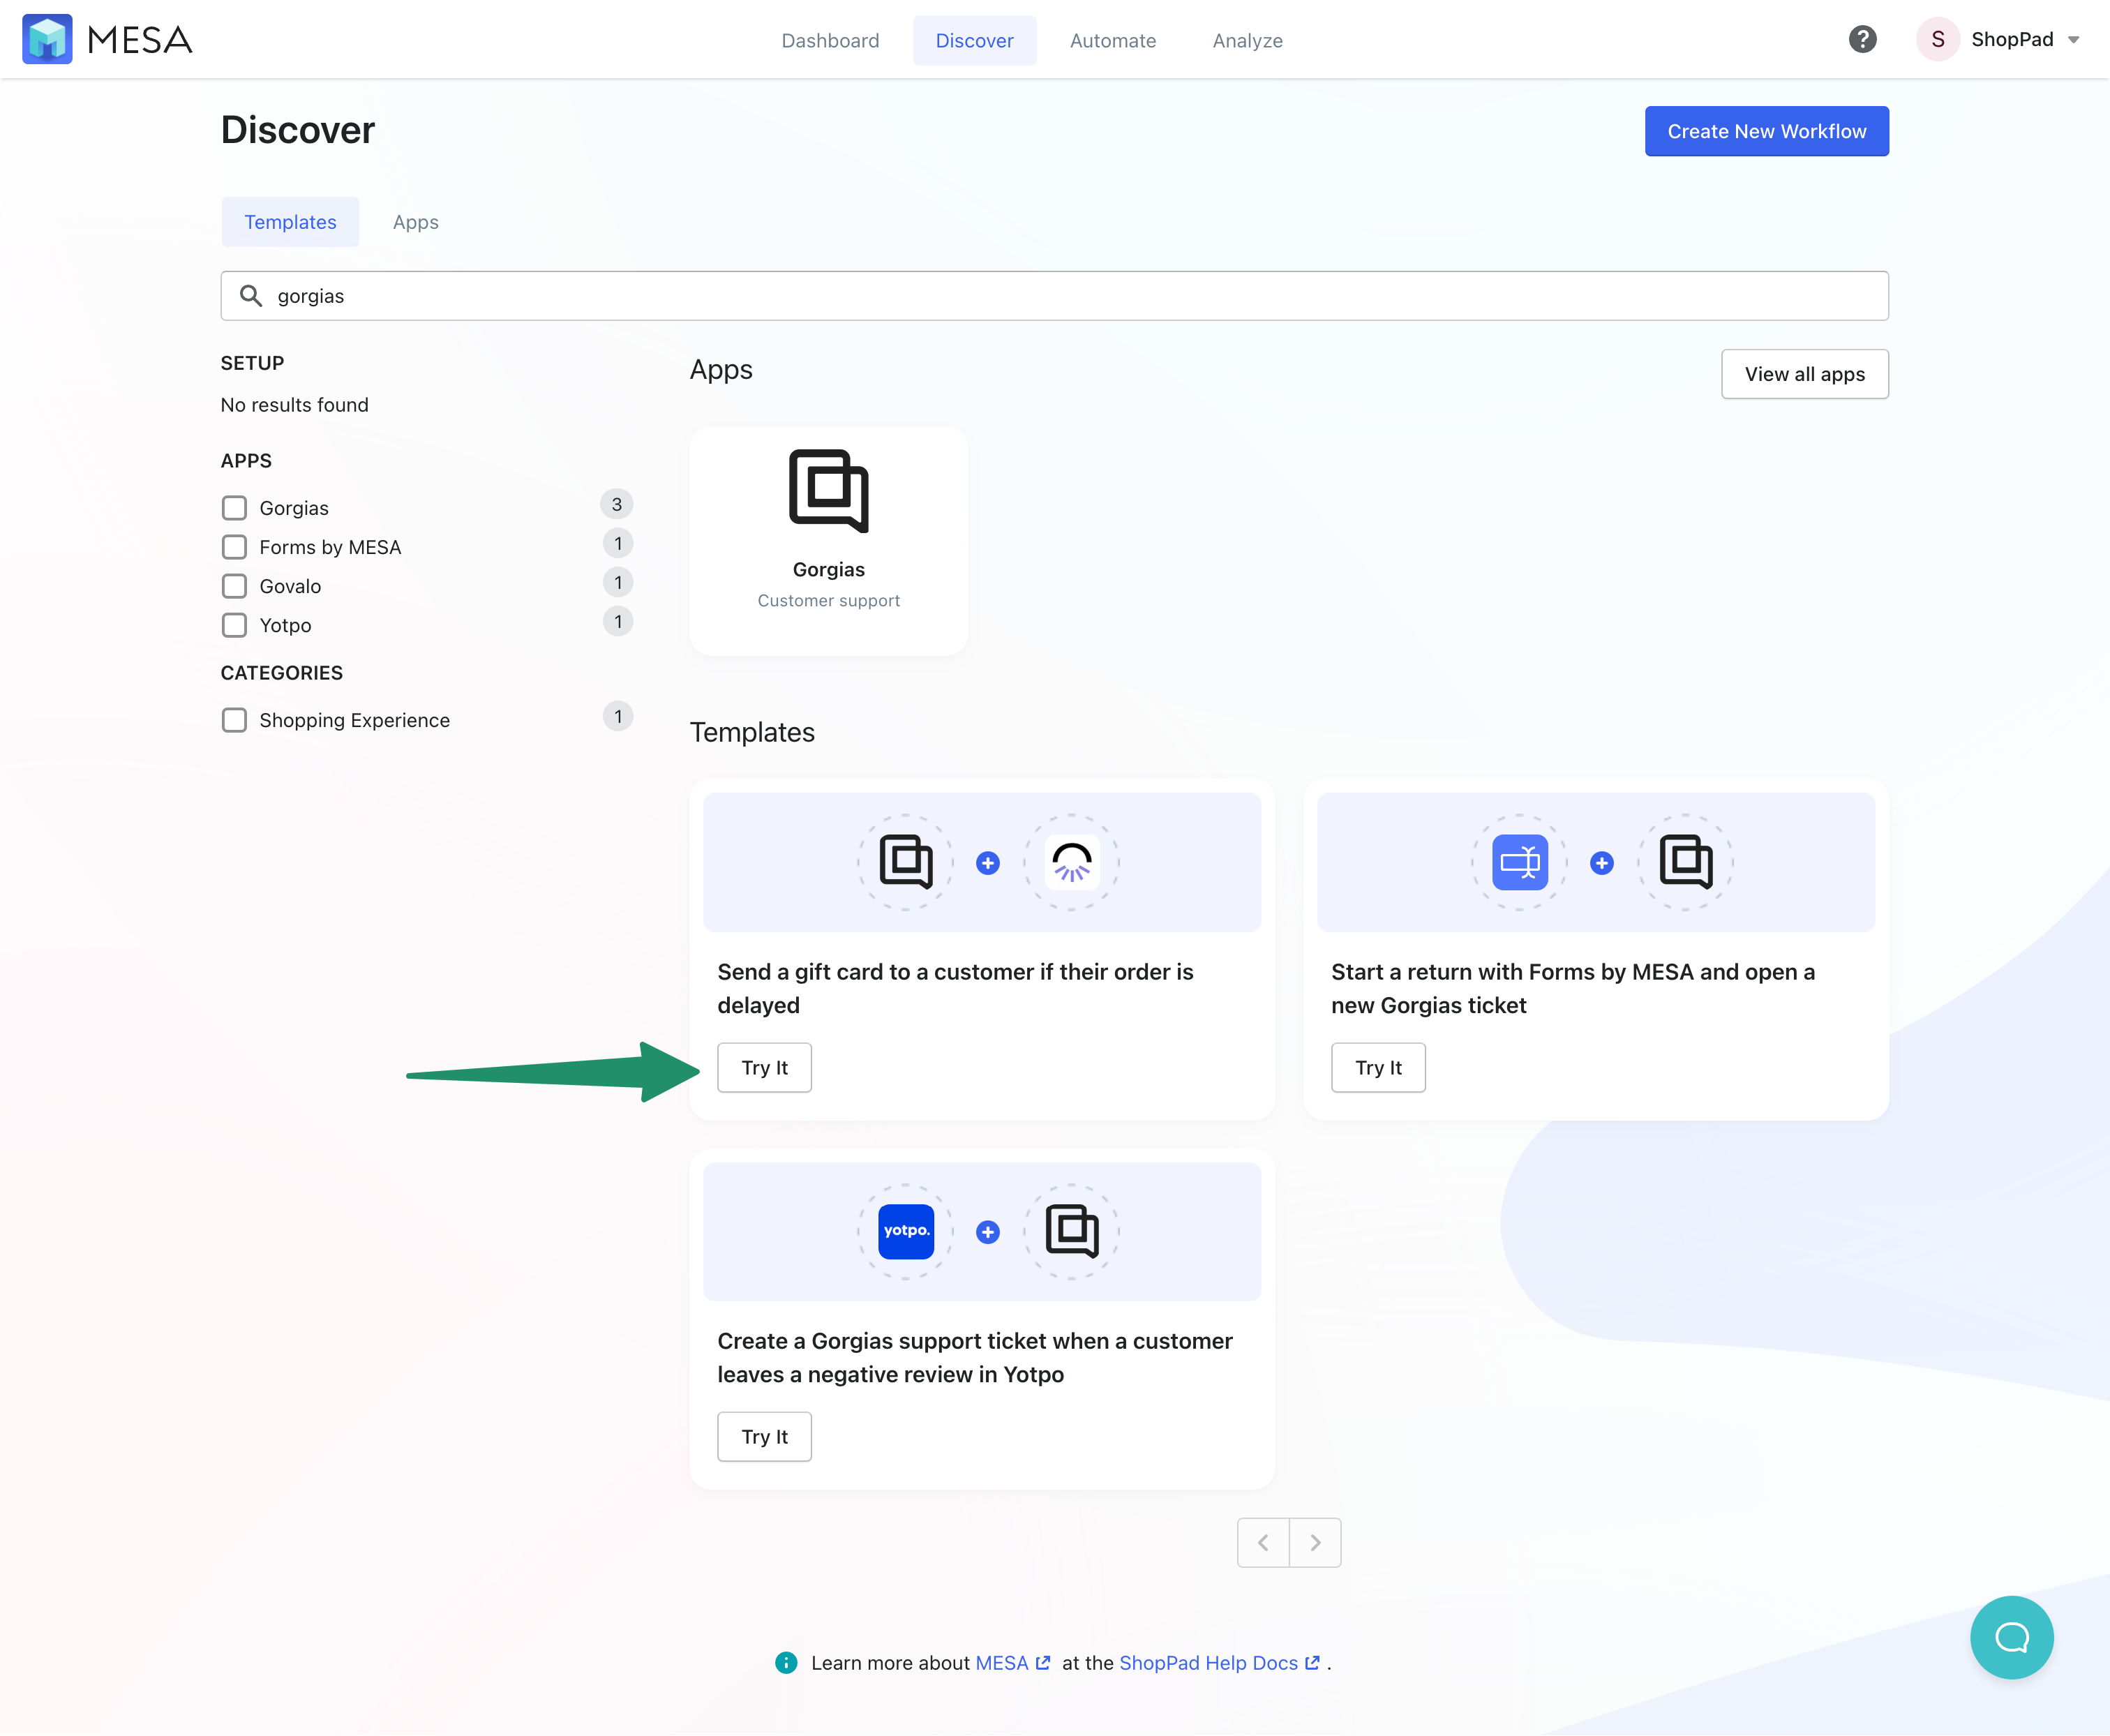Click the info icon in footer
Screen dimensions: 2110x1736
786,1662
